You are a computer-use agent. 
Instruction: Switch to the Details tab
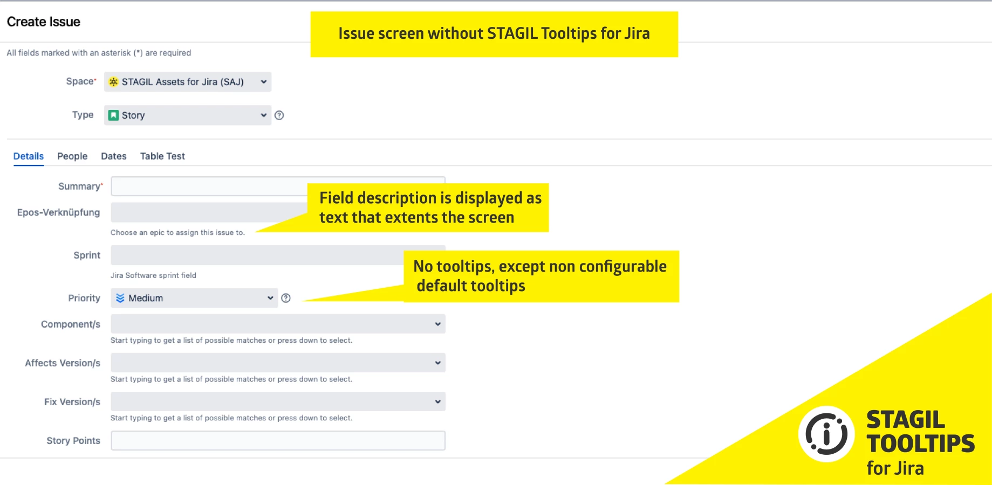click(x=29, y=156)
